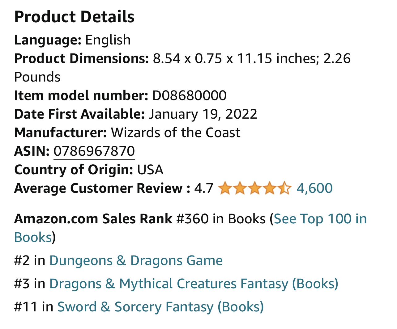Open Dragons & Mythical Creatures Fantasy category
This screenshot has height=329, width=397.
(194, 284)
